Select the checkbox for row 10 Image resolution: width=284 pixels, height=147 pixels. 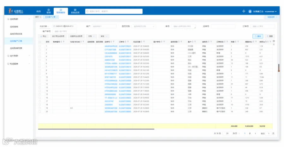(x=40, y=77)
